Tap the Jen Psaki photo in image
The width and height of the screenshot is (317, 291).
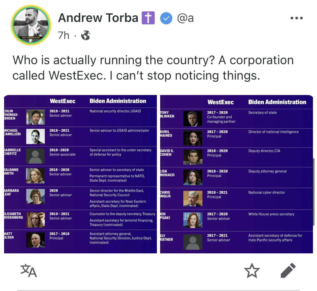pyautogui.click(x=193, y=220)
